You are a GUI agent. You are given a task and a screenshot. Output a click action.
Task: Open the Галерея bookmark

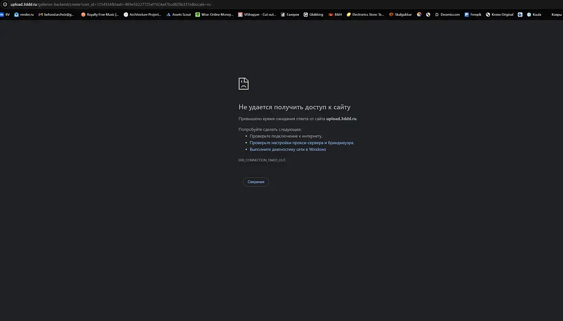(290, 15)
